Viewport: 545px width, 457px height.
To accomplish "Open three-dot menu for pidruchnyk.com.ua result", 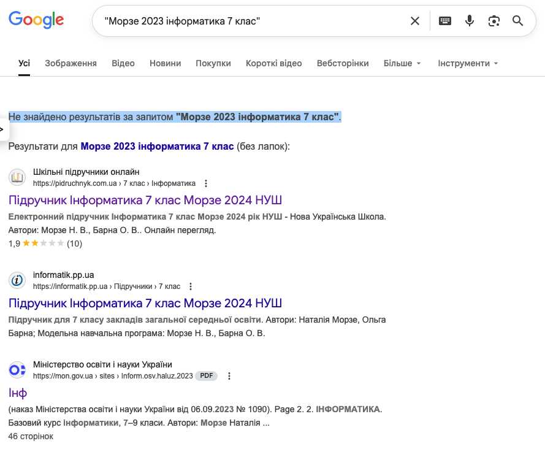I will pos(206,183).
